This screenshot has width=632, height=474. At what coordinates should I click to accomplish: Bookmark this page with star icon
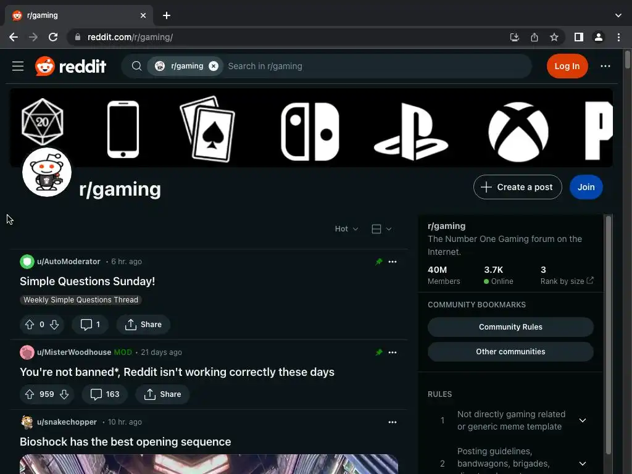tap(554, 37)
